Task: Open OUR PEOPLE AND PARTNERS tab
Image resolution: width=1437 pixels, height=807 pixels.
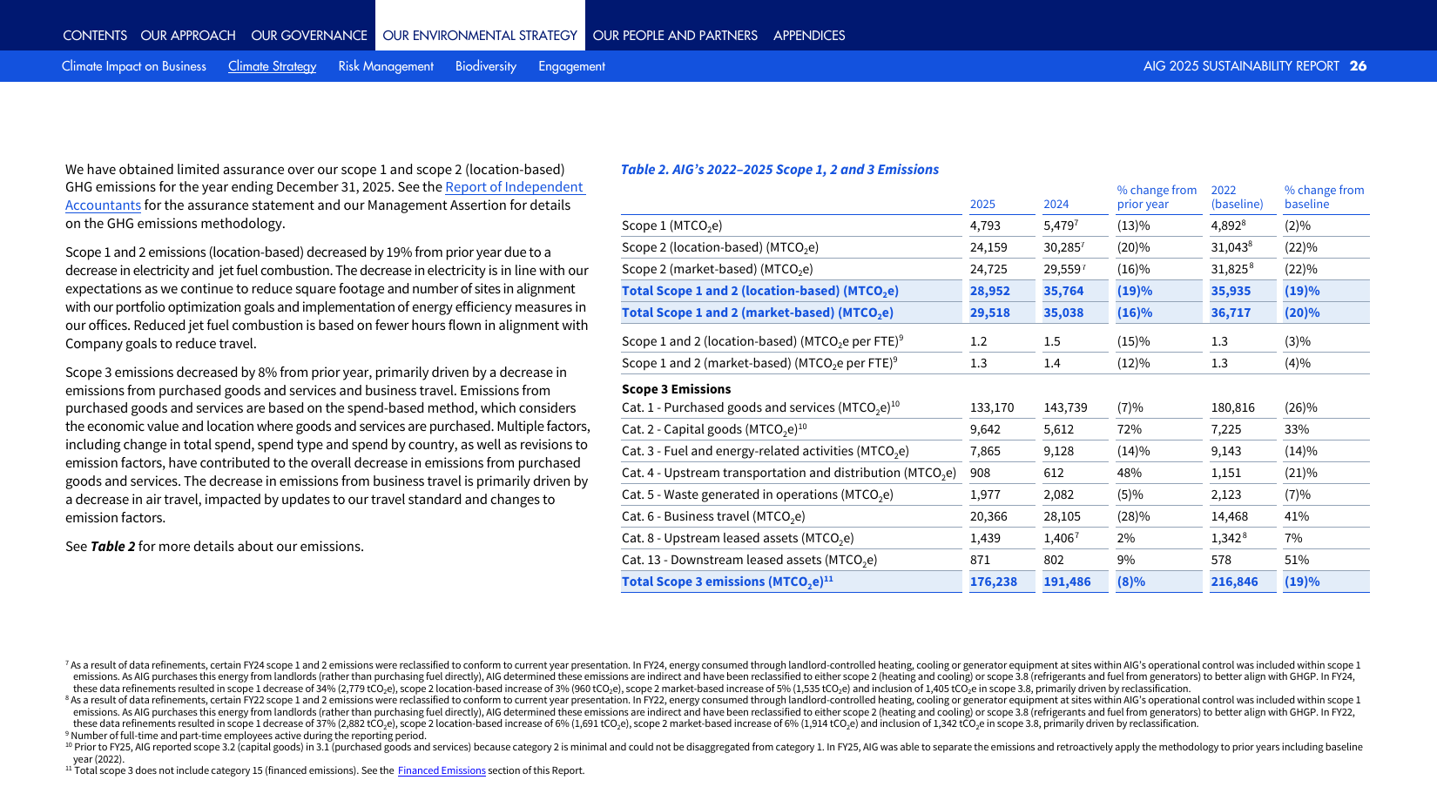Action: point(675,36)
